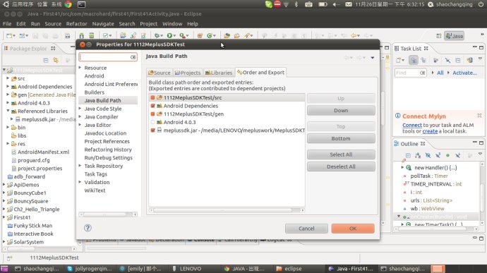Expand the src folder in Package Explorer

pos(8,78)
